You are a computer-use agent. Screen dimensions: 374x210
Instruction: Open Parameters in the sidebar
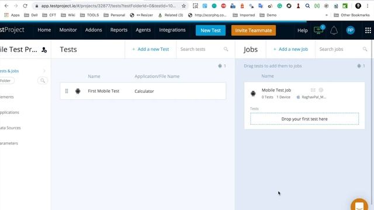click(9, 143)
